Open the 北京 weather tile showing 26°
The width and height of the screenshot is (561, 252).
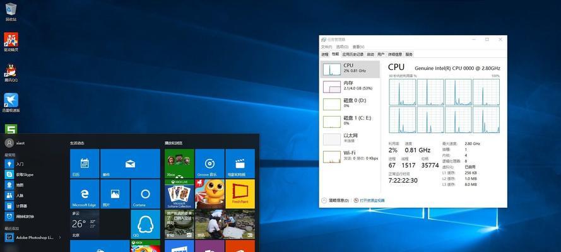[85, 224]
